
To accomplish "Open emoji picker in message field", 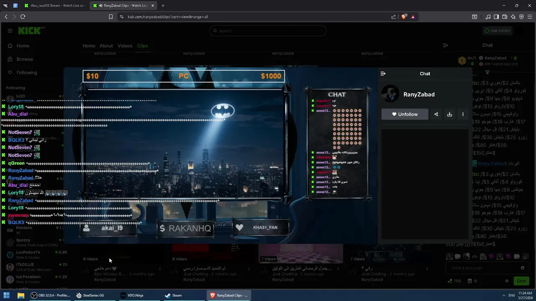I will pos(523,268).
